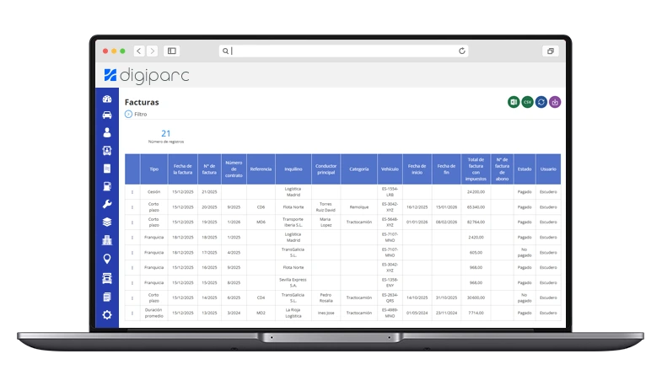Screen dimensions: 662x386
Task: Open row menu for Duración promedio invoice
Action: [x=132, y=313]
